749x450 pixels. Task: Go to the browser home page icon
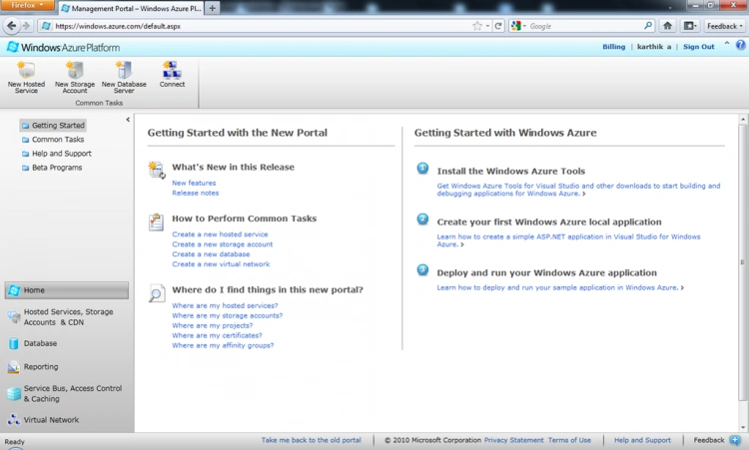point(668,26)
